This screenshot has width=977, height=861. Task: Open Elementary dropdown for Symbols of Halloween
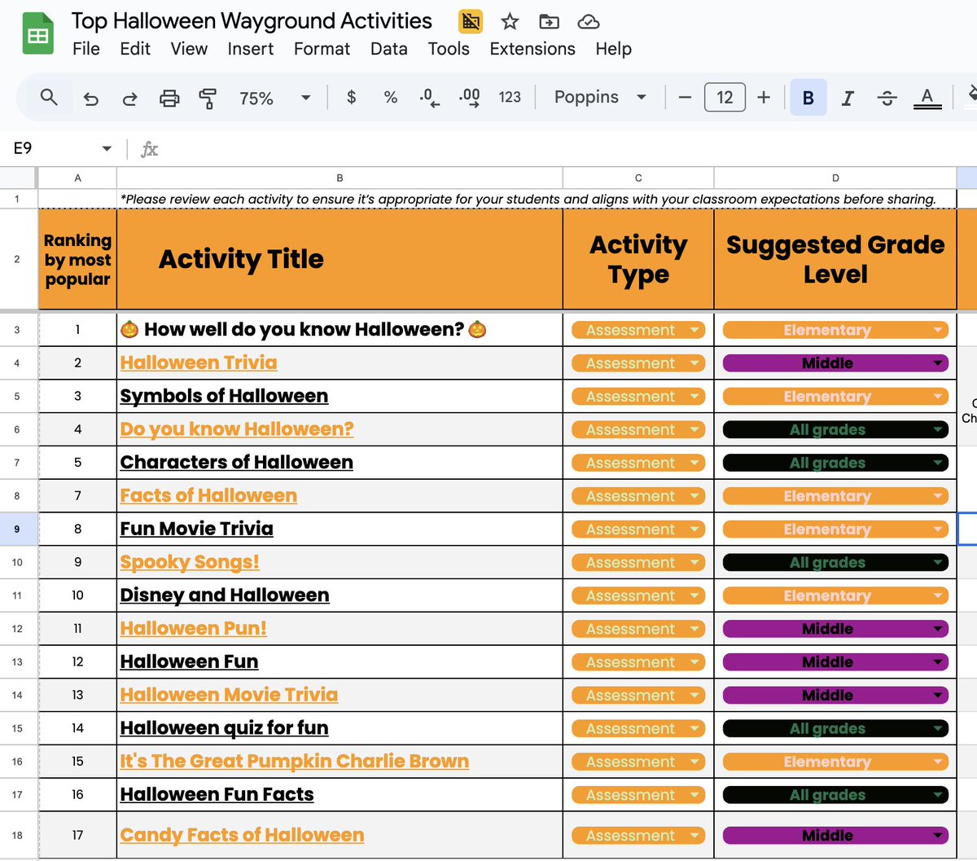[x=835, y=397]
